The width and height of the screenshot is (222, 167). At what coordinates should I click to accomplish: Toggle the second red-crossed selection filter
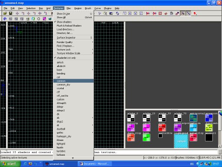point(154,13)
